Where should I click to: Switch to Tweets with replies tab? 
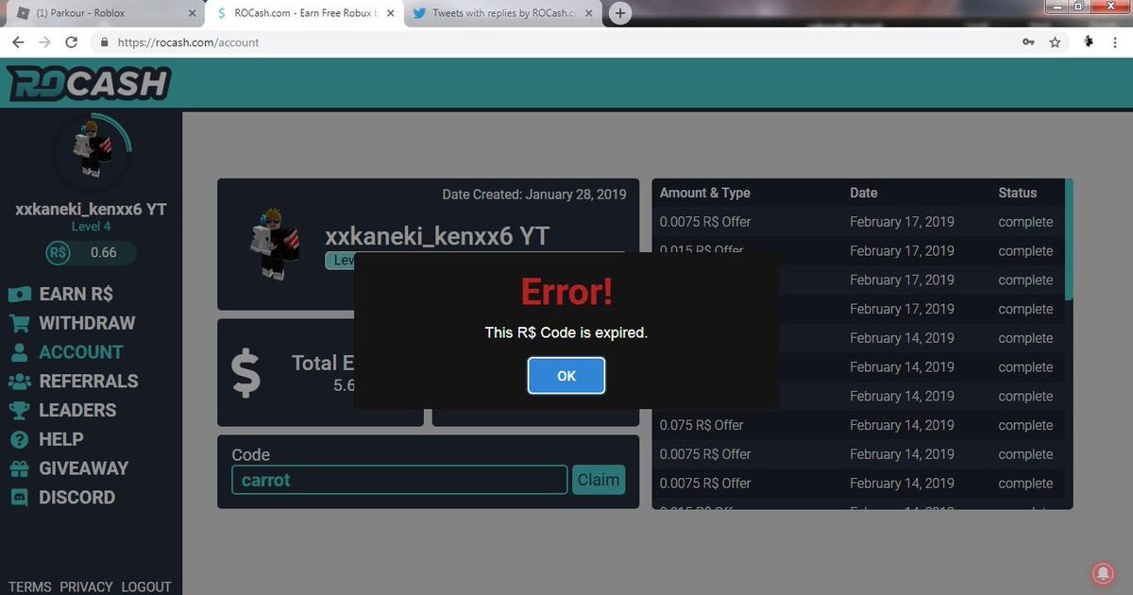(x=502, y=13)
